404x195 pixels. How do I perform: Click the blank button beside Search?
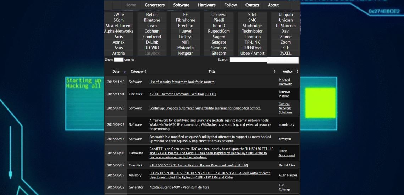coord(283,61)
